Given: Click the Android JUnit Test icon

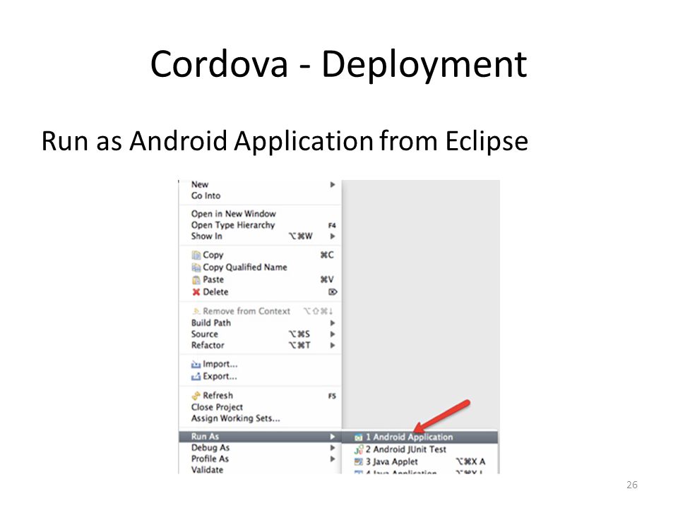Looking at the screenshot, I should pos(358,449).
